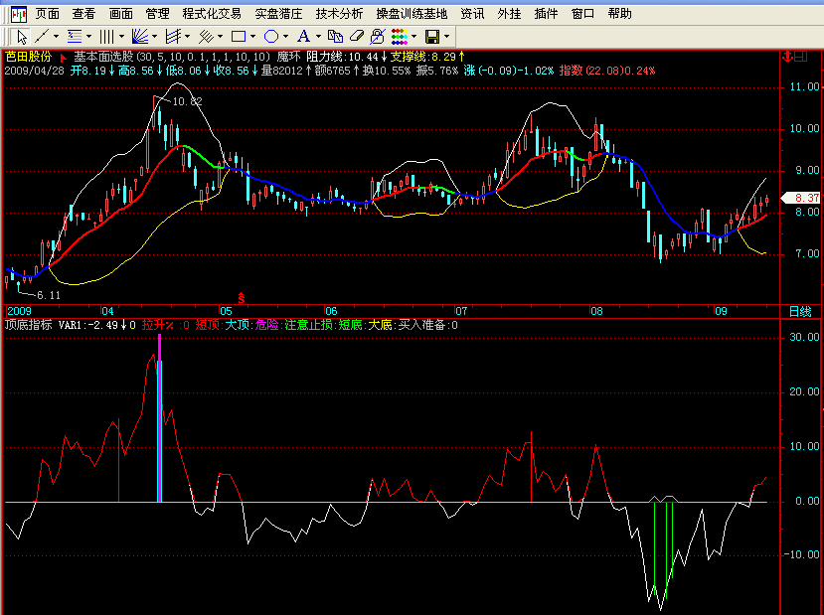
Task: Select the rectangle drawing tool
Action: pos(239,37)
